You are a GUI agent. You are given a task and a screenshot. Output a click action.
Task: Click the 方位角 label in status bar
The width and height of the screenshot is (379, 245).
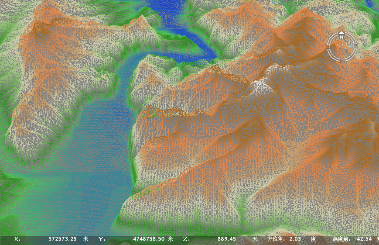(274, 239)
